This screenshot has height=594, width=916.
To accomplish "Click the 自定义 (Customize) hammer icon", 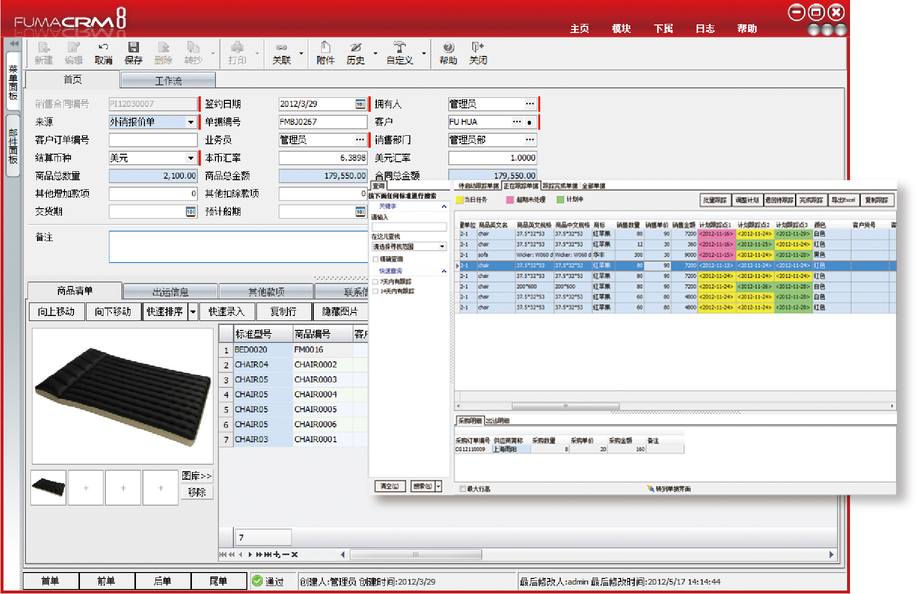I will tap(399, 48).
